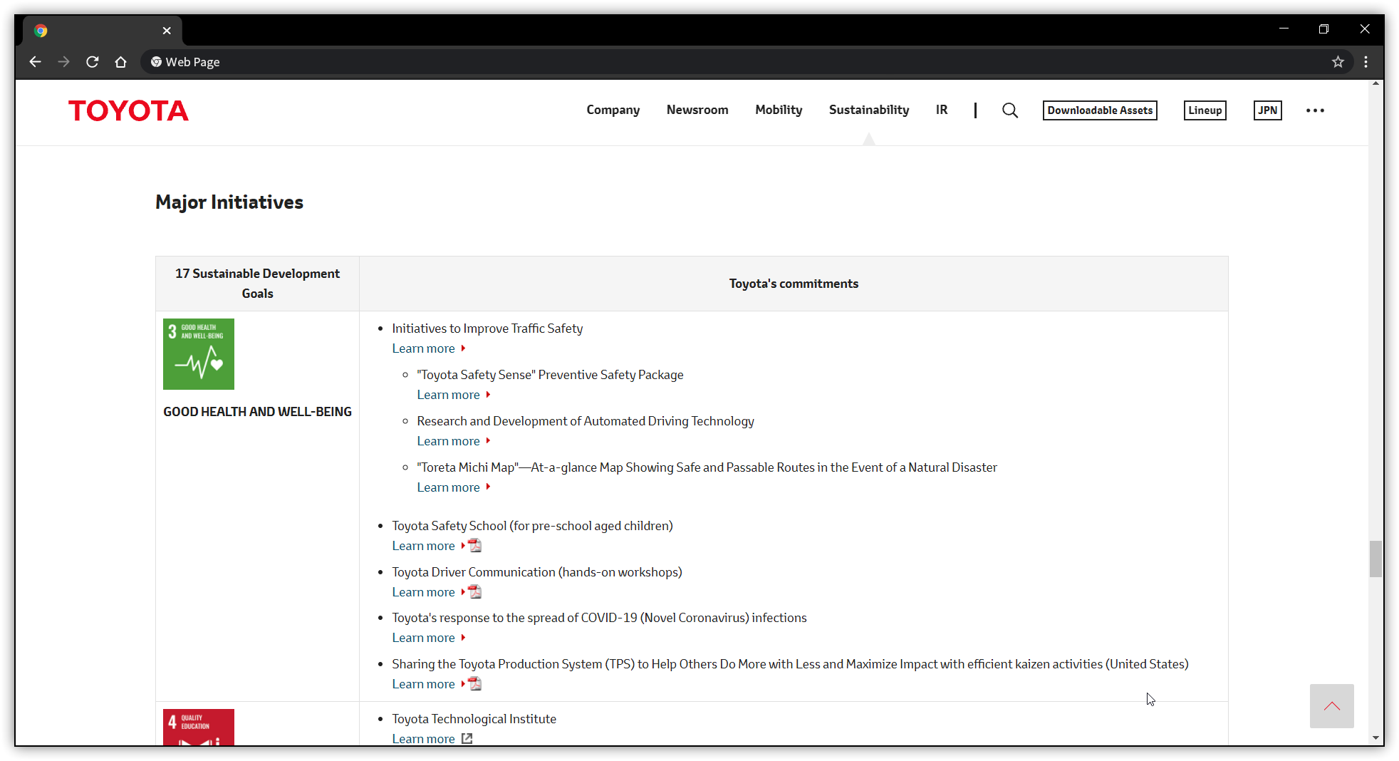Open the Sustainability menu
This screenshot has height=761, width=1399.
[869, 110]
